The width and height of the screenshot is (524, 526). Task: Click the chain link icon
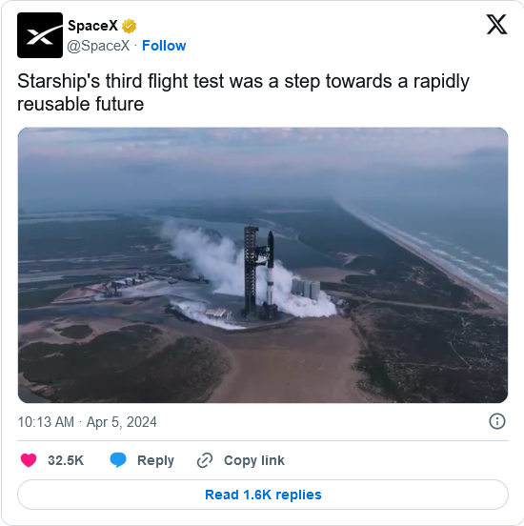pos(205,460)
